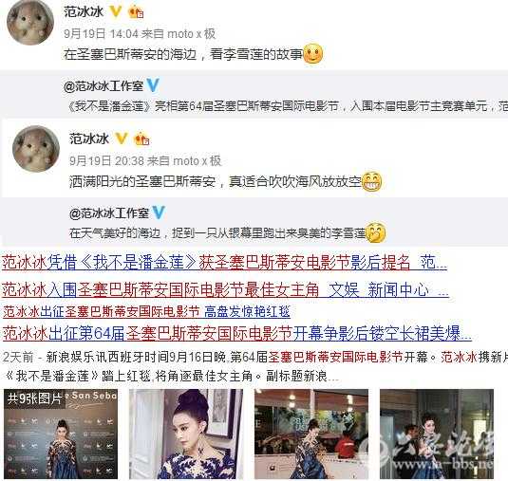This screenshot has width=508, height=481.
Task: Click the membership crown badge in the second post
Action: tap(141, 139)
